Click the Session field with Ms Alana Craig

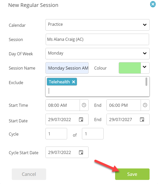click(97, 39)
